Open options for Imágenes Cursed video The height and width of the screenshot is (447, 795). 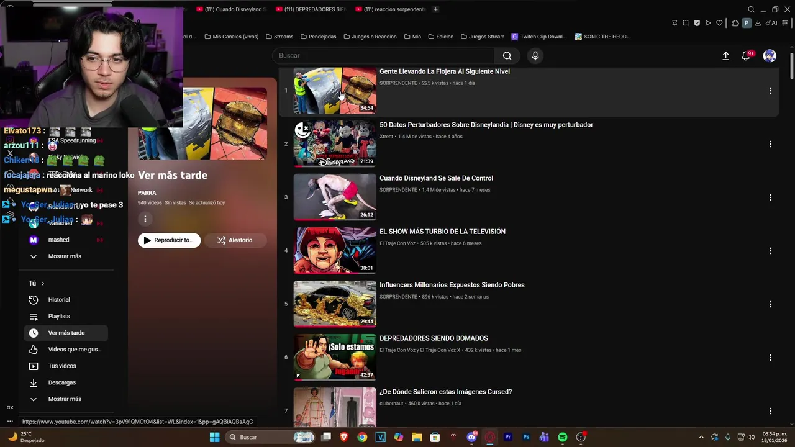click(x=770, y=411)
